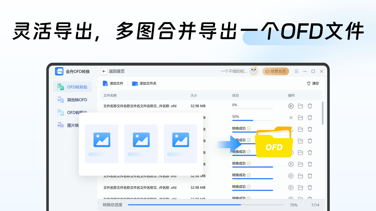Click 清空 to clear the file list

tap(313, 83)
